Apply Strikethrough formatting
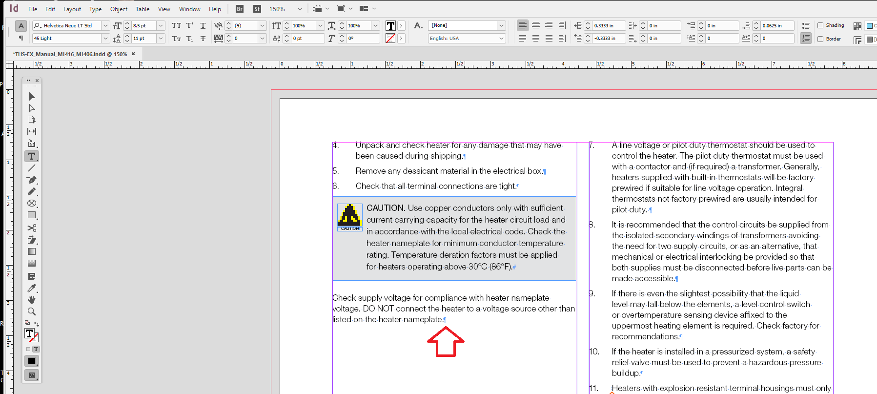Viewport: 877px width, 394px height. 203,39
